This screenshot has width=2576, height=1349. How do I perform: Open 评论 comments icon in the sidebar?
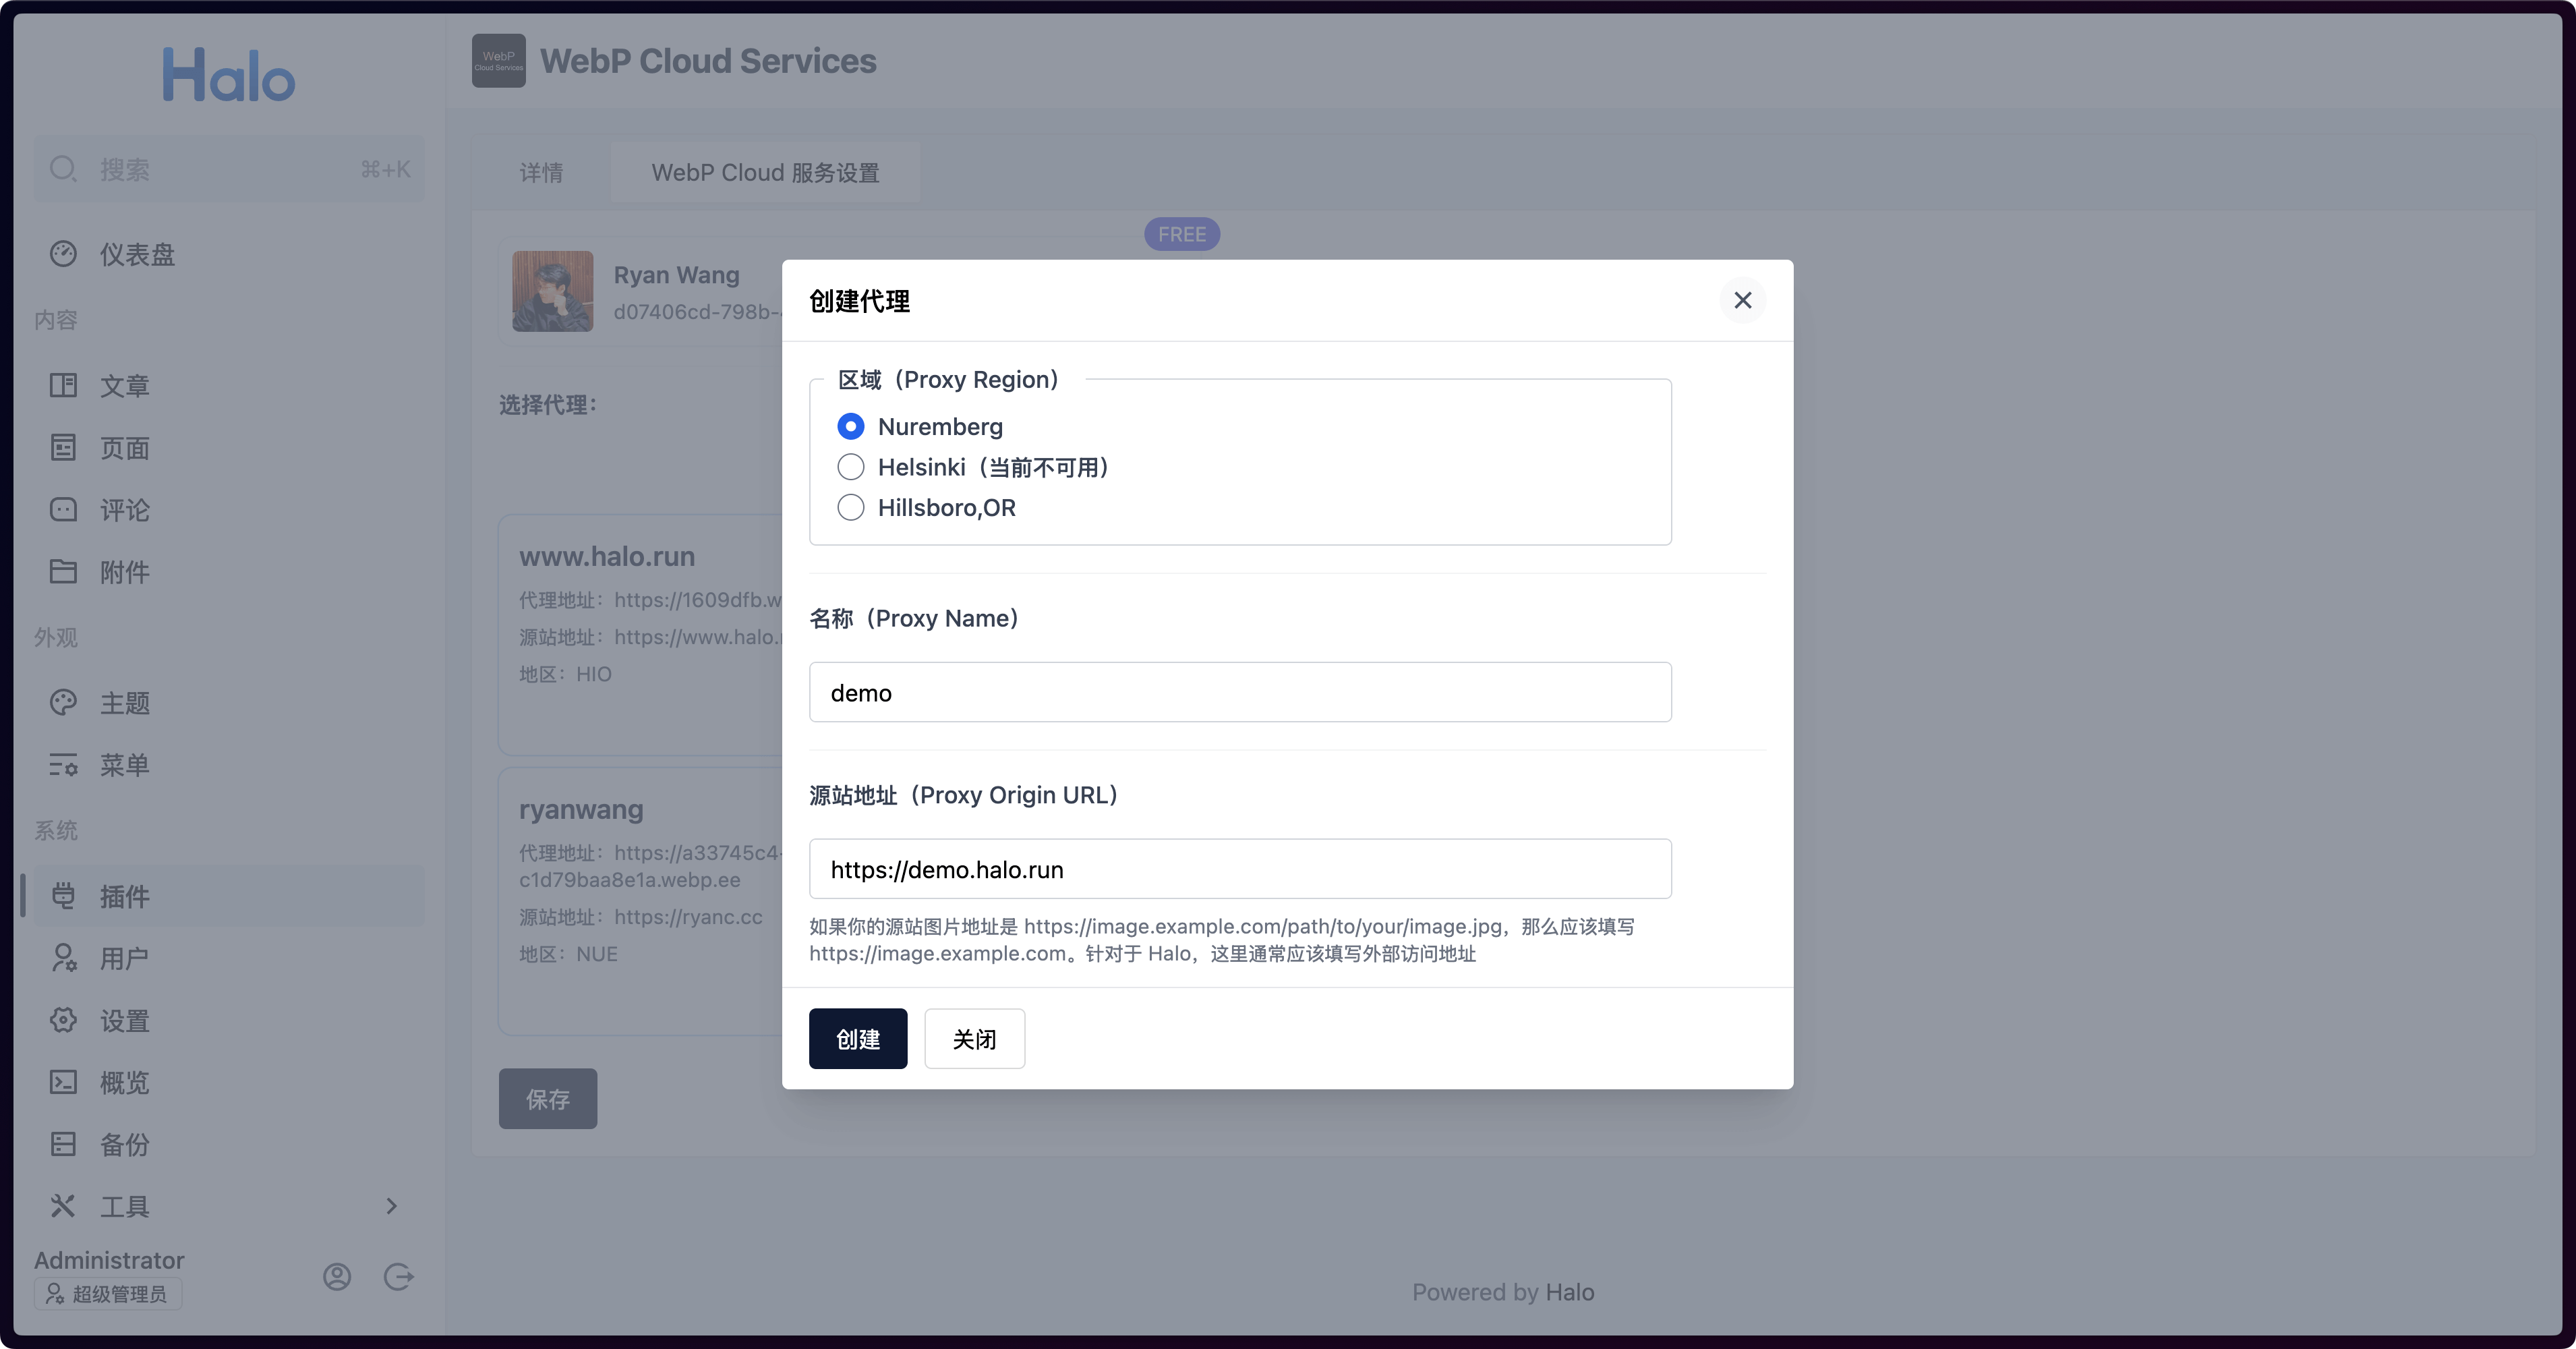click(63, 510)
